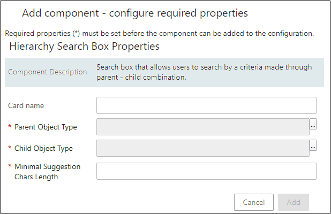
Task: Click the Component Description label
Action: click(x=48, y=72)
